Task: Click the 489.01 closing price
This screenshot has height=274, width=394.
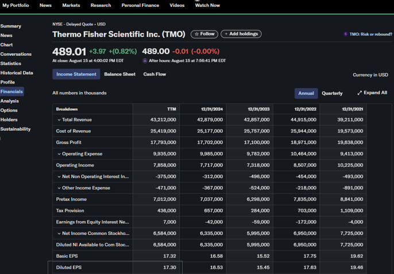Action: (x=69, y=52)
